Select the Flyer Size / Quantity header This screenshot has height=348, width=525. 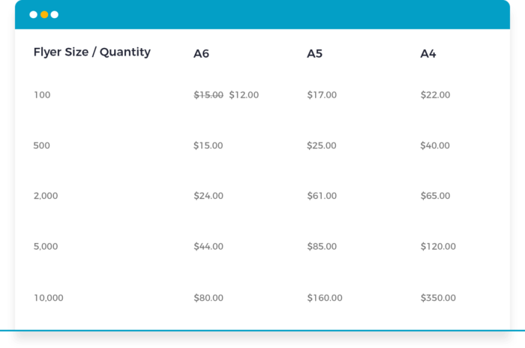pos(92,52)
